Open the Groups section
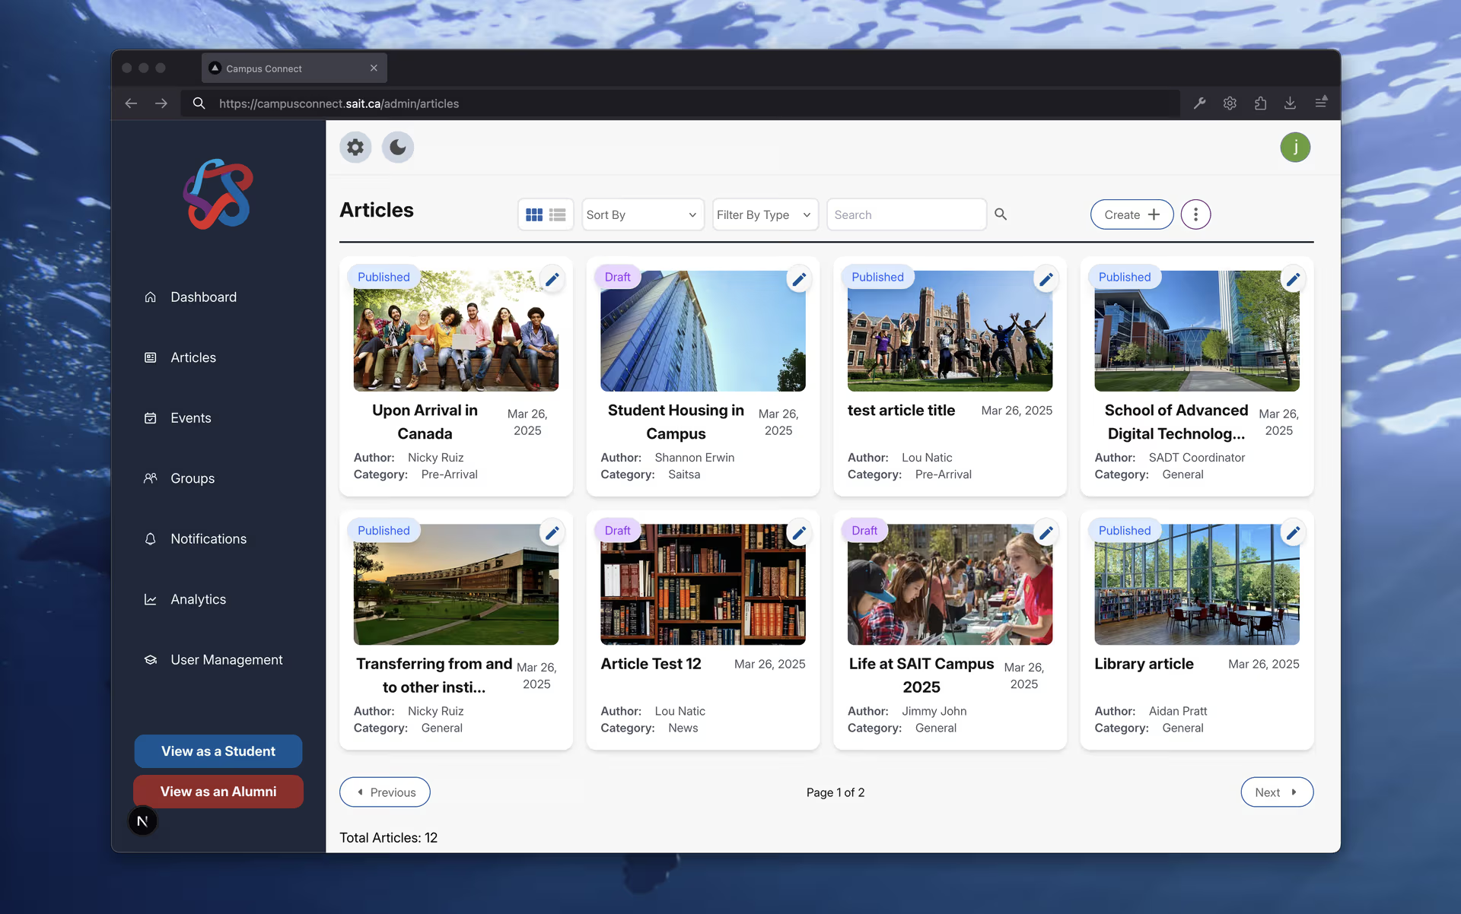Viewport: 1461px width, 914px height. pos(192,478)
